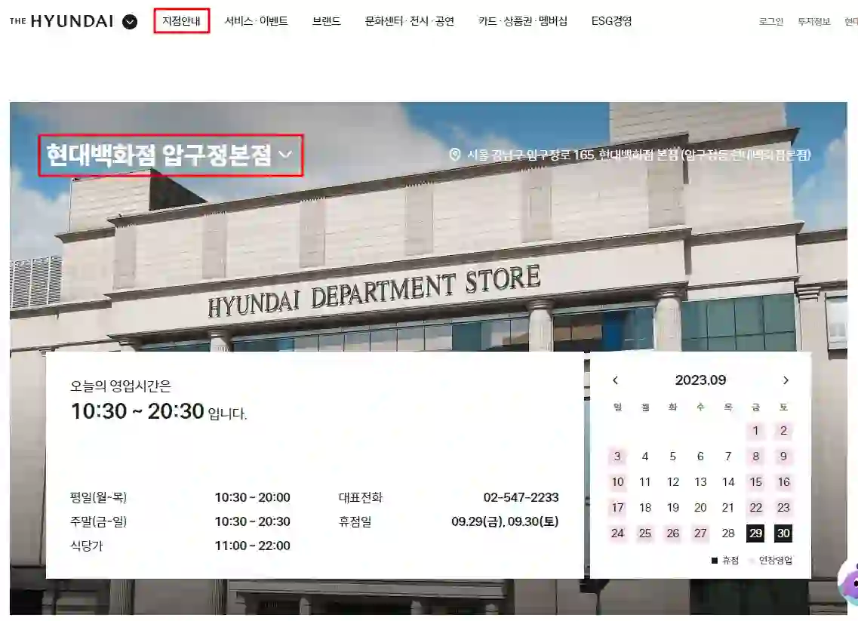The image size is (858, 621).
Task: Click the 휴점 legend marker
Action: (714, 561)
